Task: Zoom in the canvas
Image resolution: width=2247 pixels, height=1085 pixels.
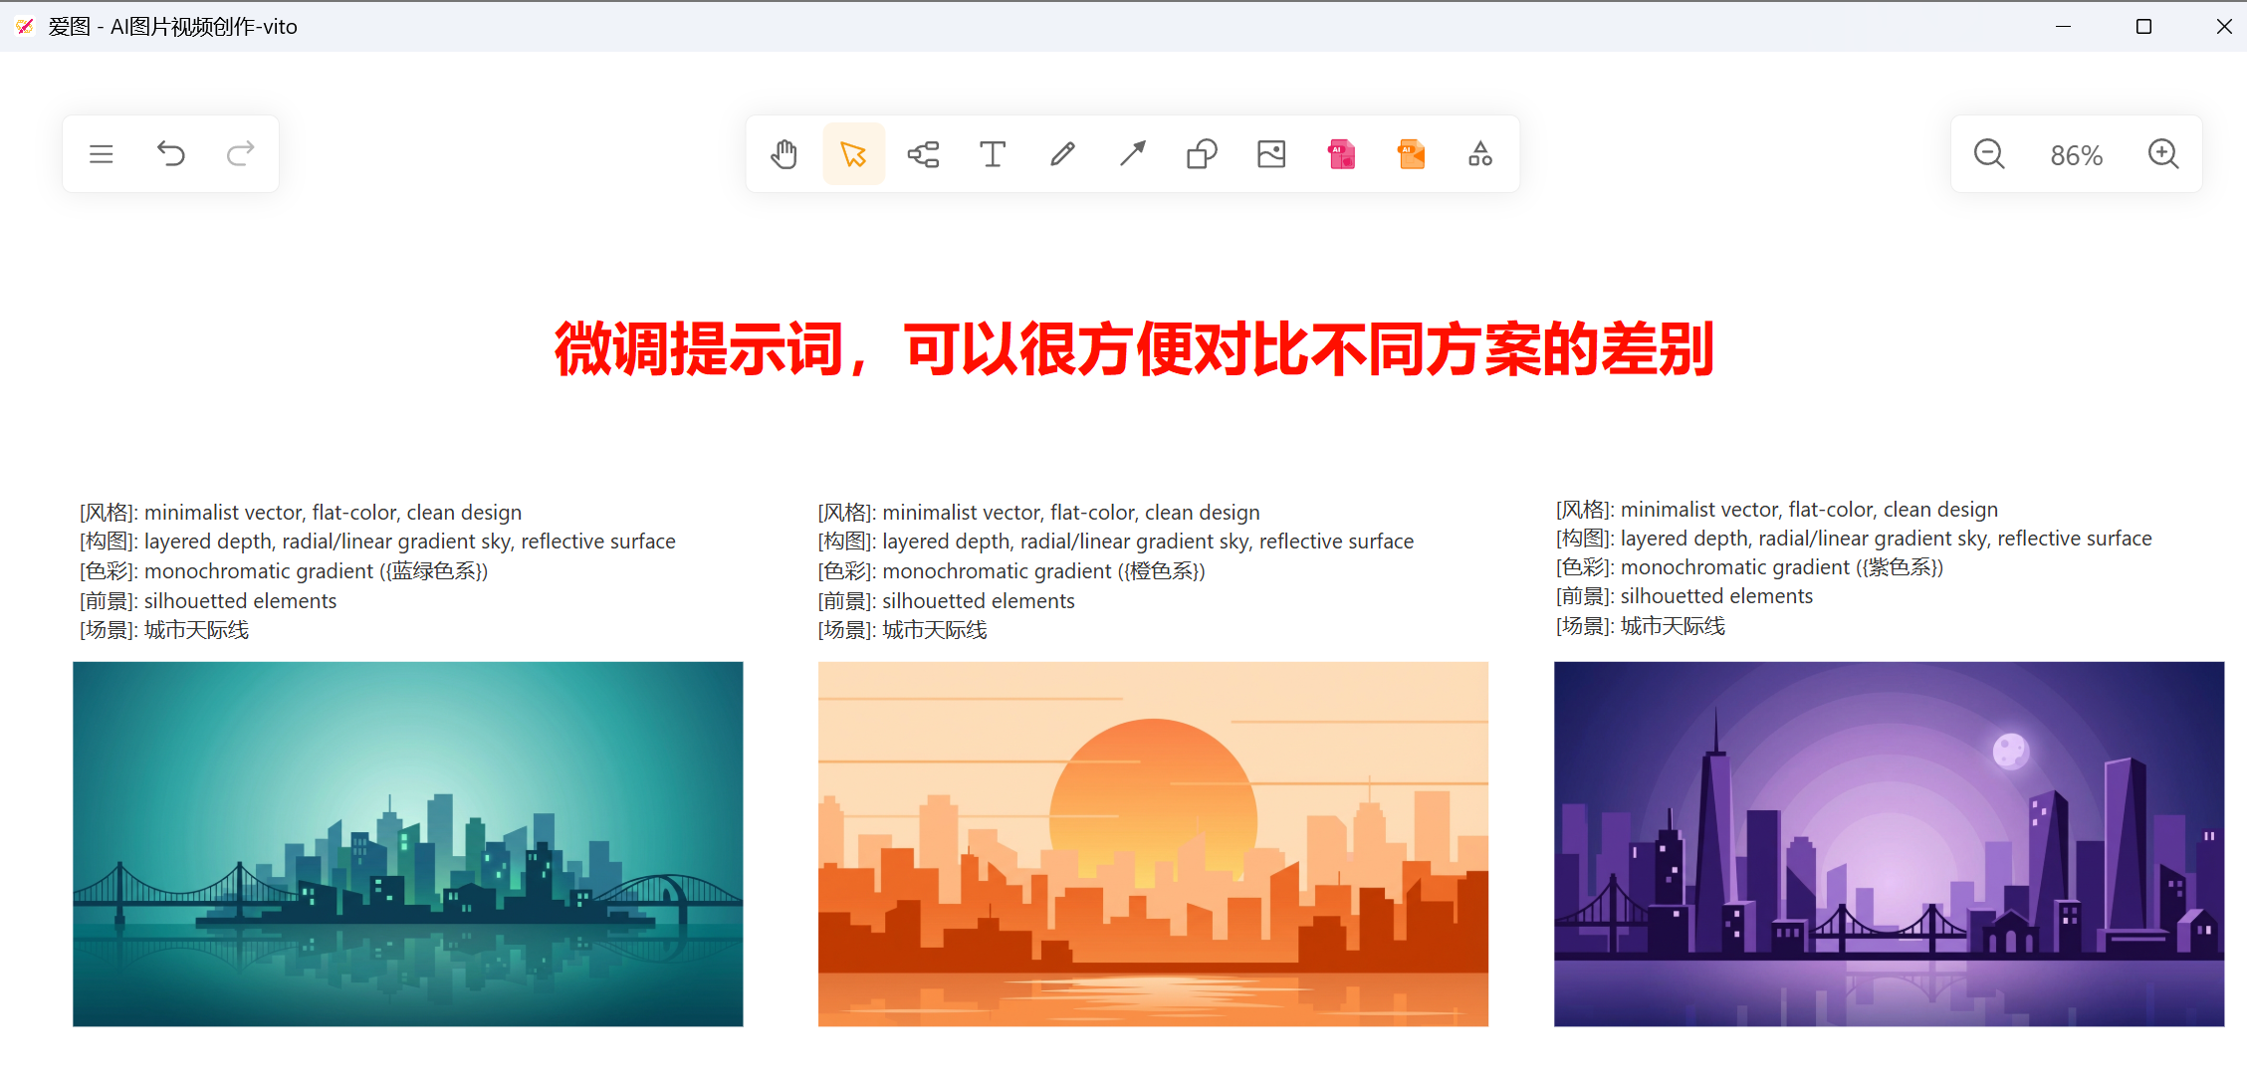Action: [2163, 154]
